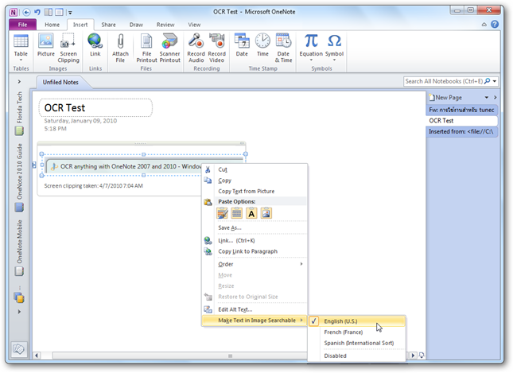This screenshot has height=373, width=513.
Task: Open the Florida Tech notebook
Action: (19, 113)
